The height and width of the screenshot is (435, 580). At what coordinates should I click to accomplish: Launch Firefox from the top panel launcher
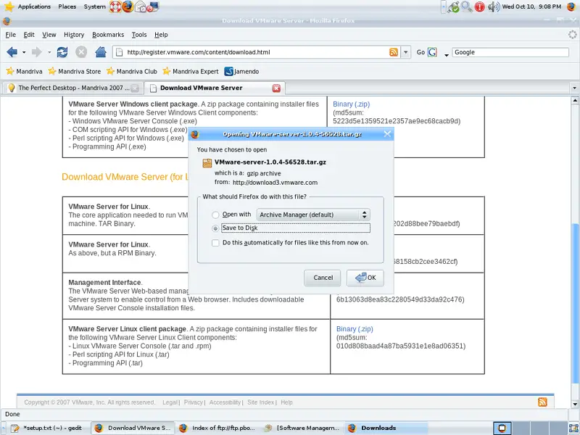[128, 7]
